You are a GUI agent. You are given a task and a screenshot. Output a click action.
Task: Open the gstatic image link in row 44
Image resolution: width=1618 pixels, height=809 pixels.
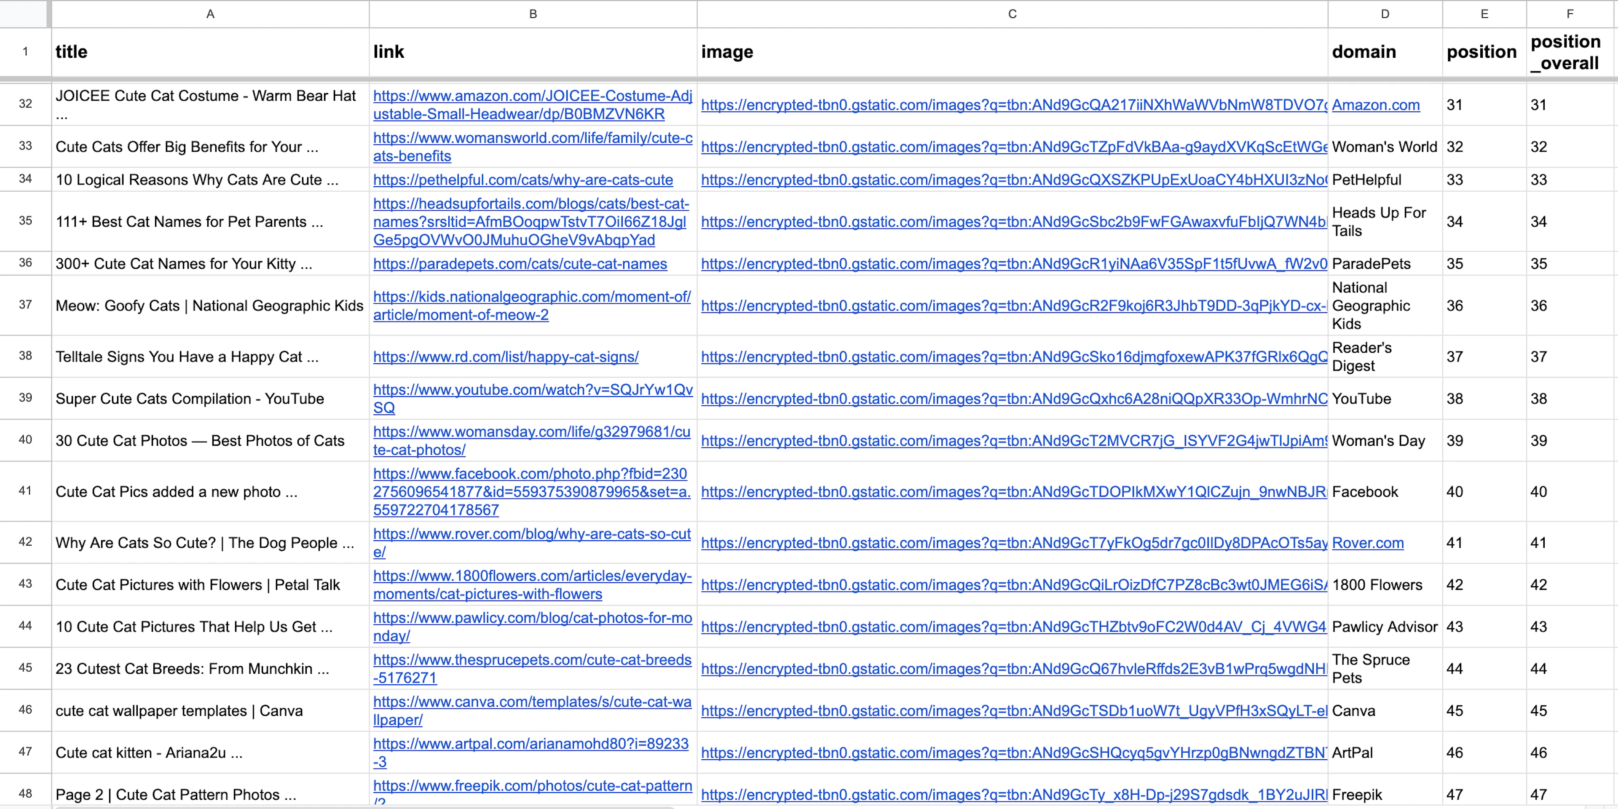(x=1013, y=626)
